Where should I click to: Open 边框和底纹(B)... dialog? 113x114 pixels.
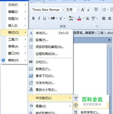click(51, 54)
